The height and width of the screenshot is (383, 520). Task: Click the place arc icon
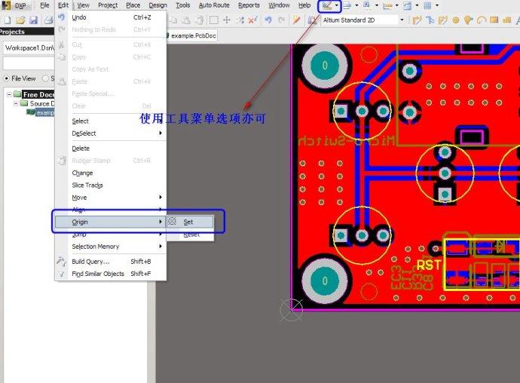click(x=482, y=20)
